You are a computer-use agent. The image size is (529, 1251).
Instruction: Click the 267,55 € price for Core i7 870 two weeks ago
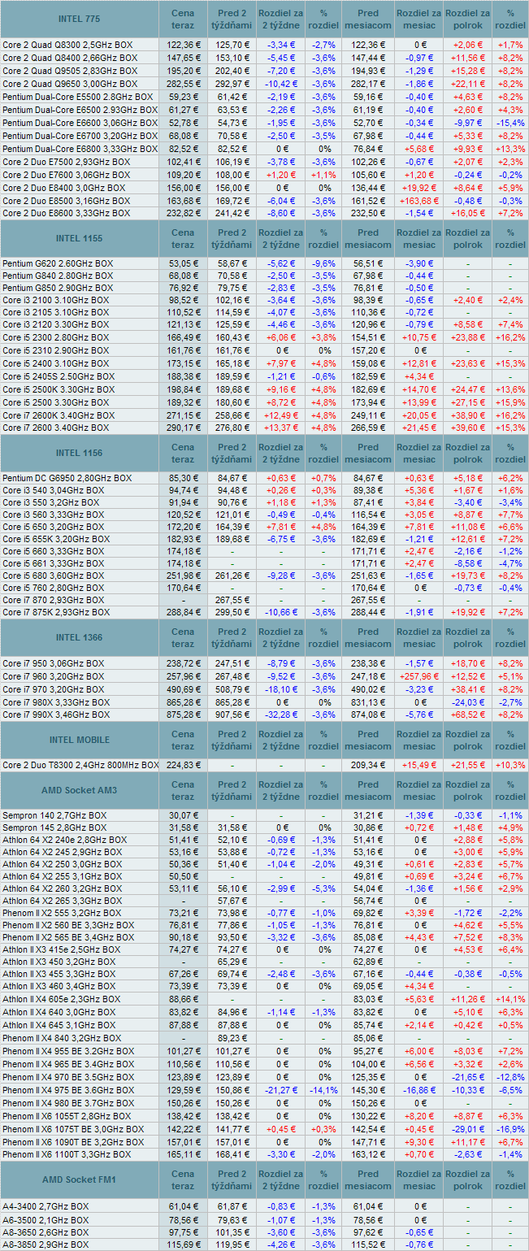click(x=233, y=600)
